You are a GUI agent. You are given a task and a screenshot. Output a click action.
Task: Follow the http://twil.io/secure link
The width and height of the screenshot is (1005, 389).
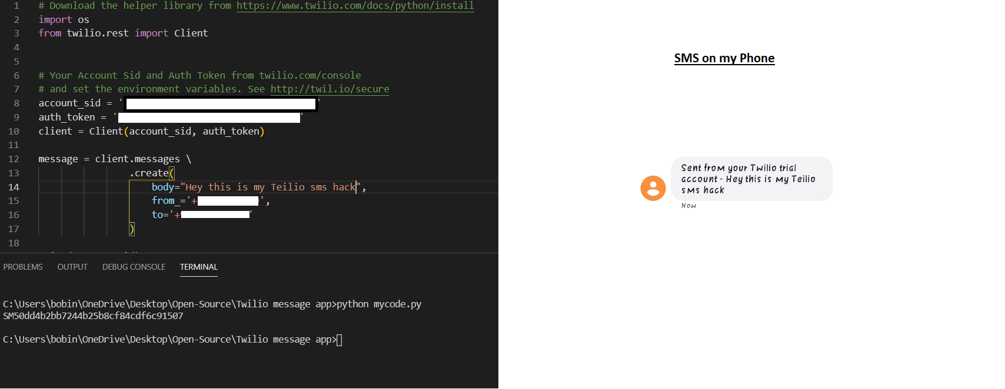click(330, 89)
